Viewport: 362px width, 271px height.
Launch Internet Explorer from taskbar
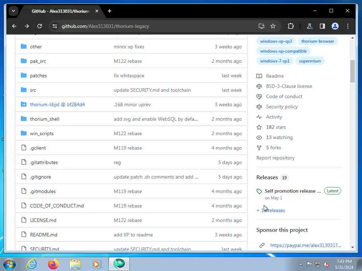[x=31, y=264]
